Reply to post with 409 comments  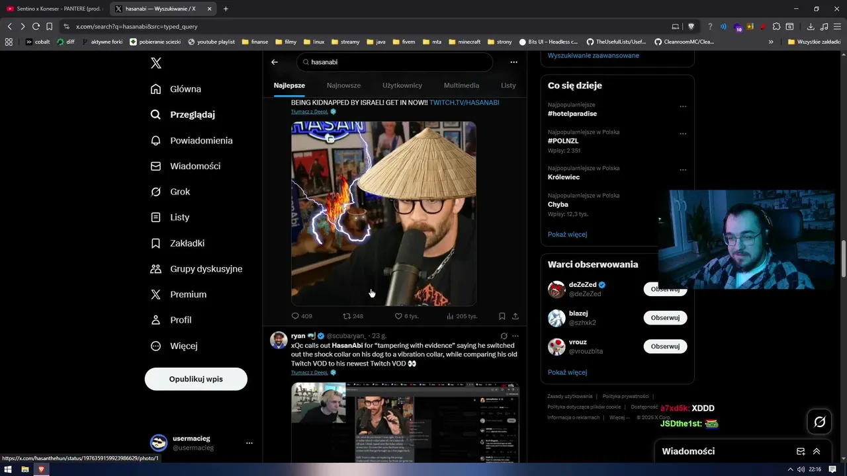point(302,316)
